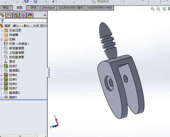Click the Zoom to Area icon
Image resolution: width=170 pixels, height=137 pixels.
(158, 9)
